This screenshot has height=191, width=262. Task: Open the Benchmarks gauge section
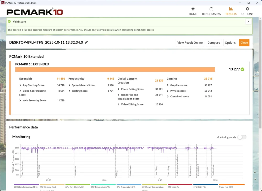[x=211, y=11]
